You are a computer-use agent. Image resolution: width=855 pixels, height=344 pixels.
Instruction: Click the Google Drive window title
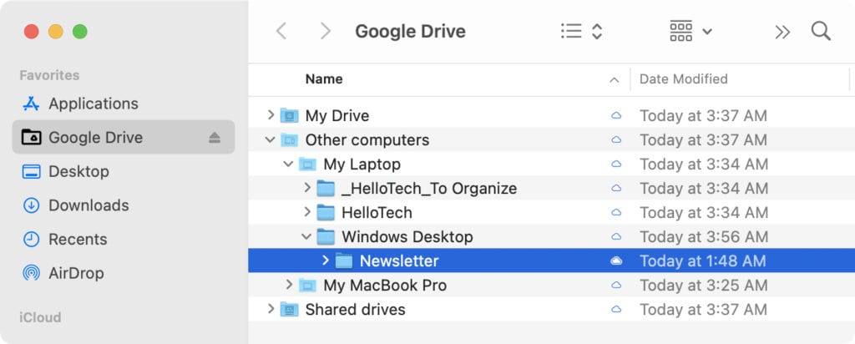pos(410,31)
